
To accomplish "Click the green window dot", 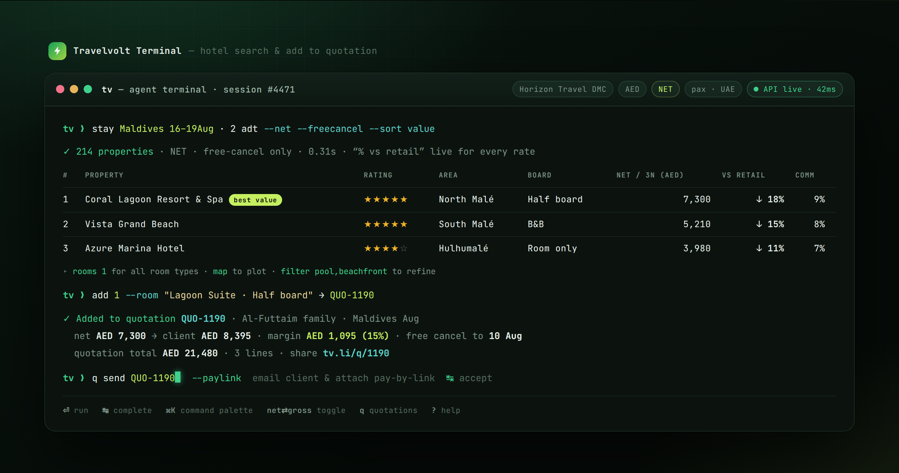I will [x=88, y=89].
